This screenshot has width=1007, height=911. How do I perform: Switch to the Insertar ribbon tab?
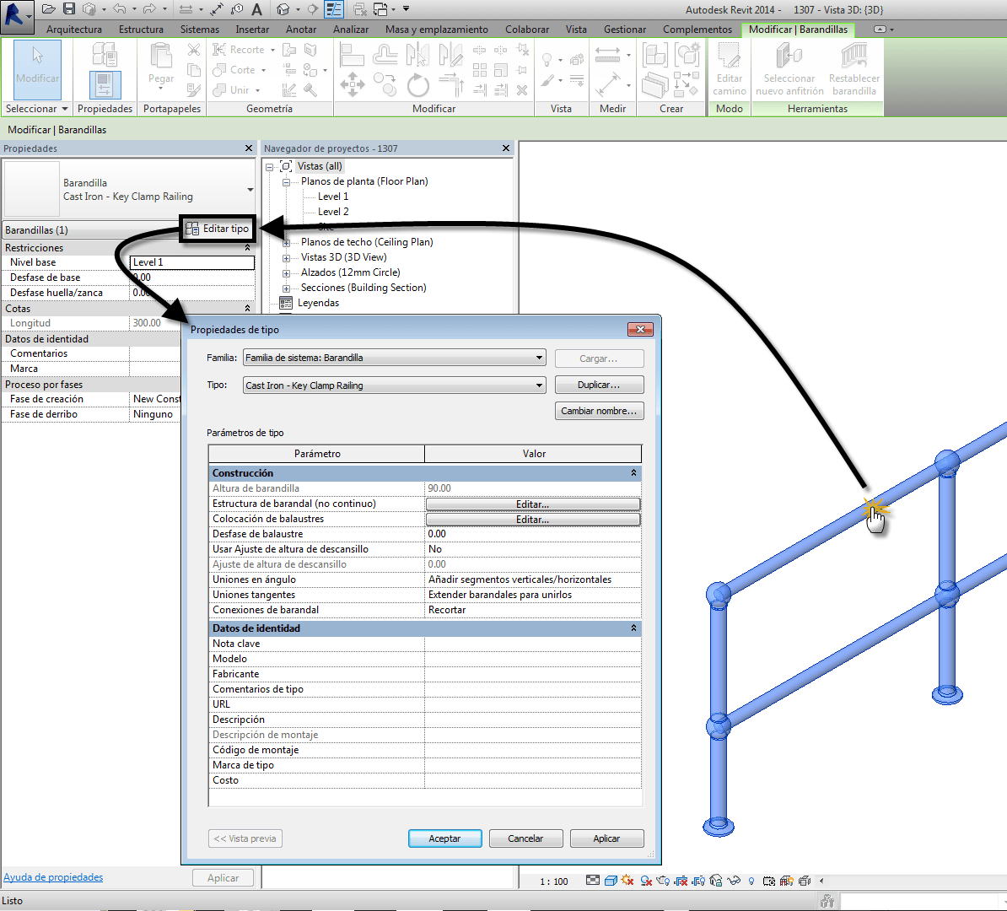tap(252, 30)
